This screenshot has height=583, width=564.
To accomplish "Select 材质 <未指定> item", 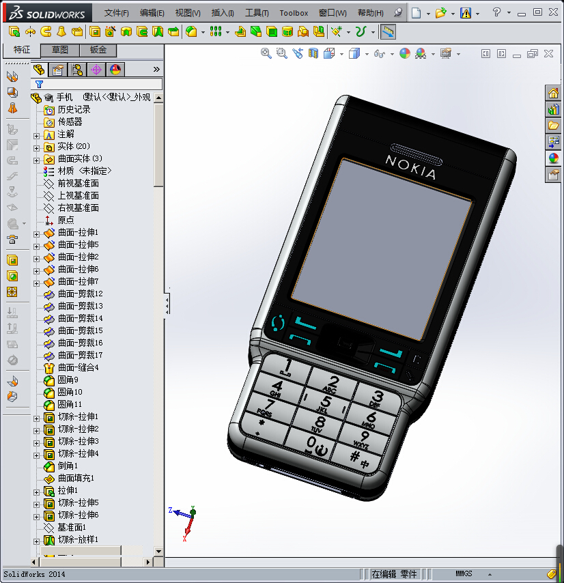I will click(x=85, y=171).
